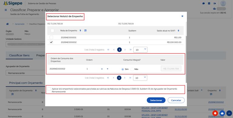This screenshot has width=233, height=118.
Task: Sort the Empenho column in background table
Action: point(220,91)
